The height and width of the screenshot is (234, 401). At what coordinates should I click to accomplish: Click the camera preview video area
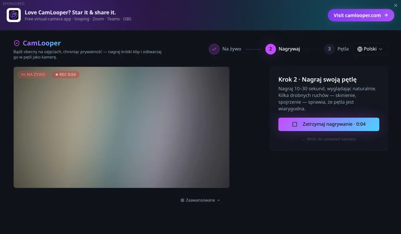pos(121,127)
